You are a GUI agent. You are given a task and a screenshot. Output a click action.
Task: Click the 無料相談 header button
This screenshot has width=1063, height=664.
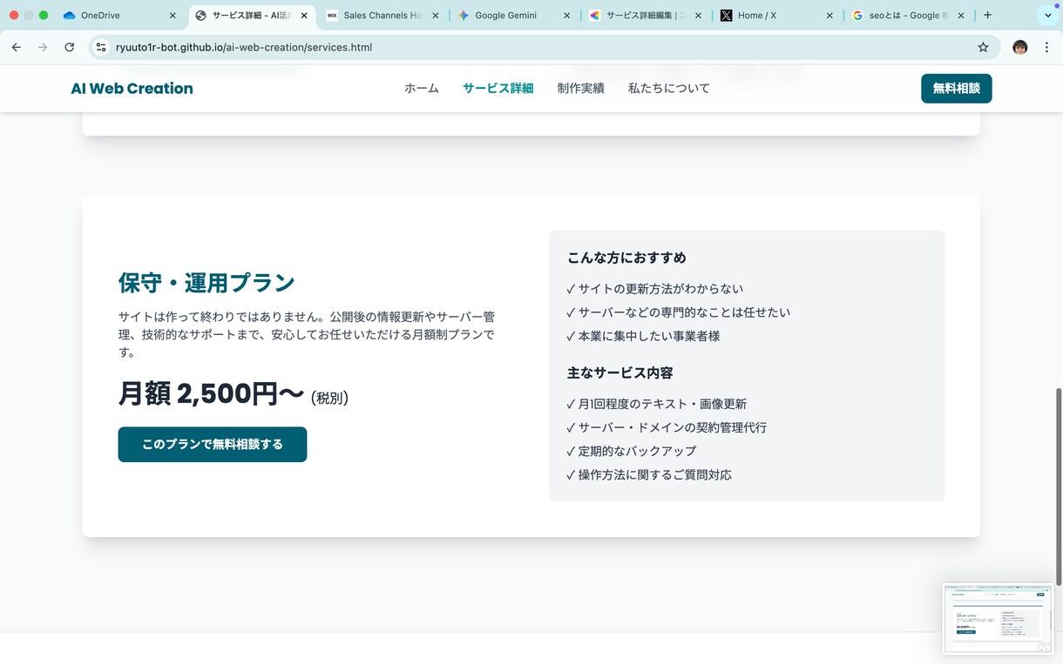tap(956, 88)
